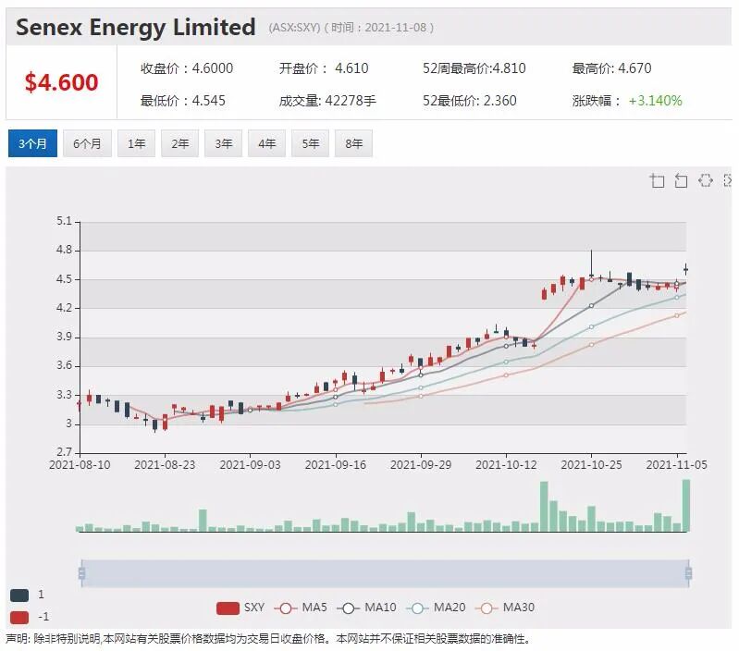
Task: Click the 2021-11-05 axis date label
Action: pyautogui.click(x=676, y=465)
